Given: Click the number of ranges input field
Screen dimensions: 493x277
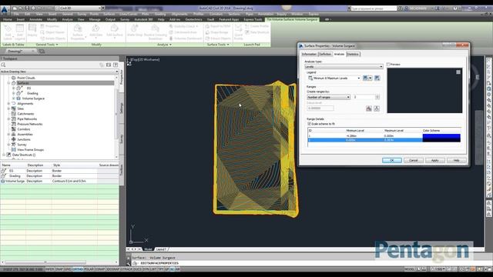Looking at the screenshot, I should click(x=364, y=98).
